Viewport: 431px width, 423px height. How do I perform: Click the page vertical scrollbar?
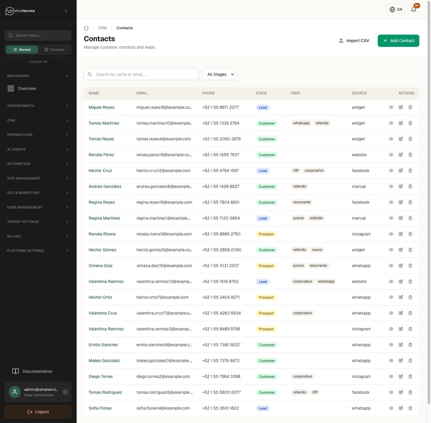pyautogui.click(x=429, y=202)
